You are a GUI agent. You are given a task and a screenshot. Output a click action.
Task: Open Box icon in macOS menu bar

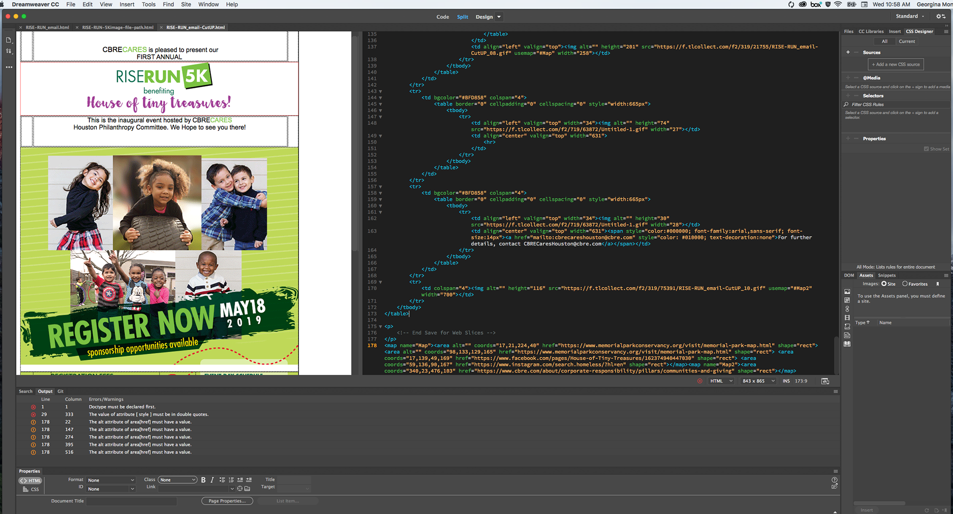[x=816, y=4]
